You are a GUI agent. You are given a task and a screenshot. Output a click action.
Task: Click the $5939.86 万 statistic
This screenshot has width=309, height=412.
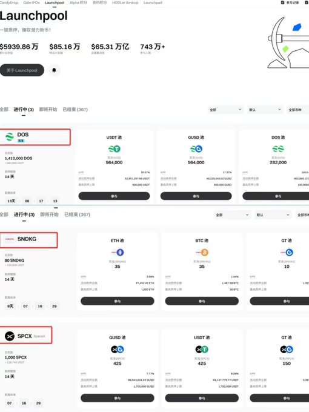tap(19, 47)
